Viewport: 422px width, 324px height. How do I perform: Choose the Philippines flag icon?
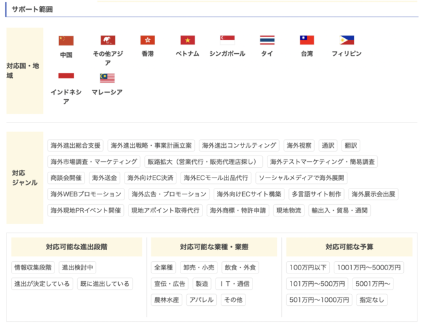pyautogui.click(x=347, y=40)
